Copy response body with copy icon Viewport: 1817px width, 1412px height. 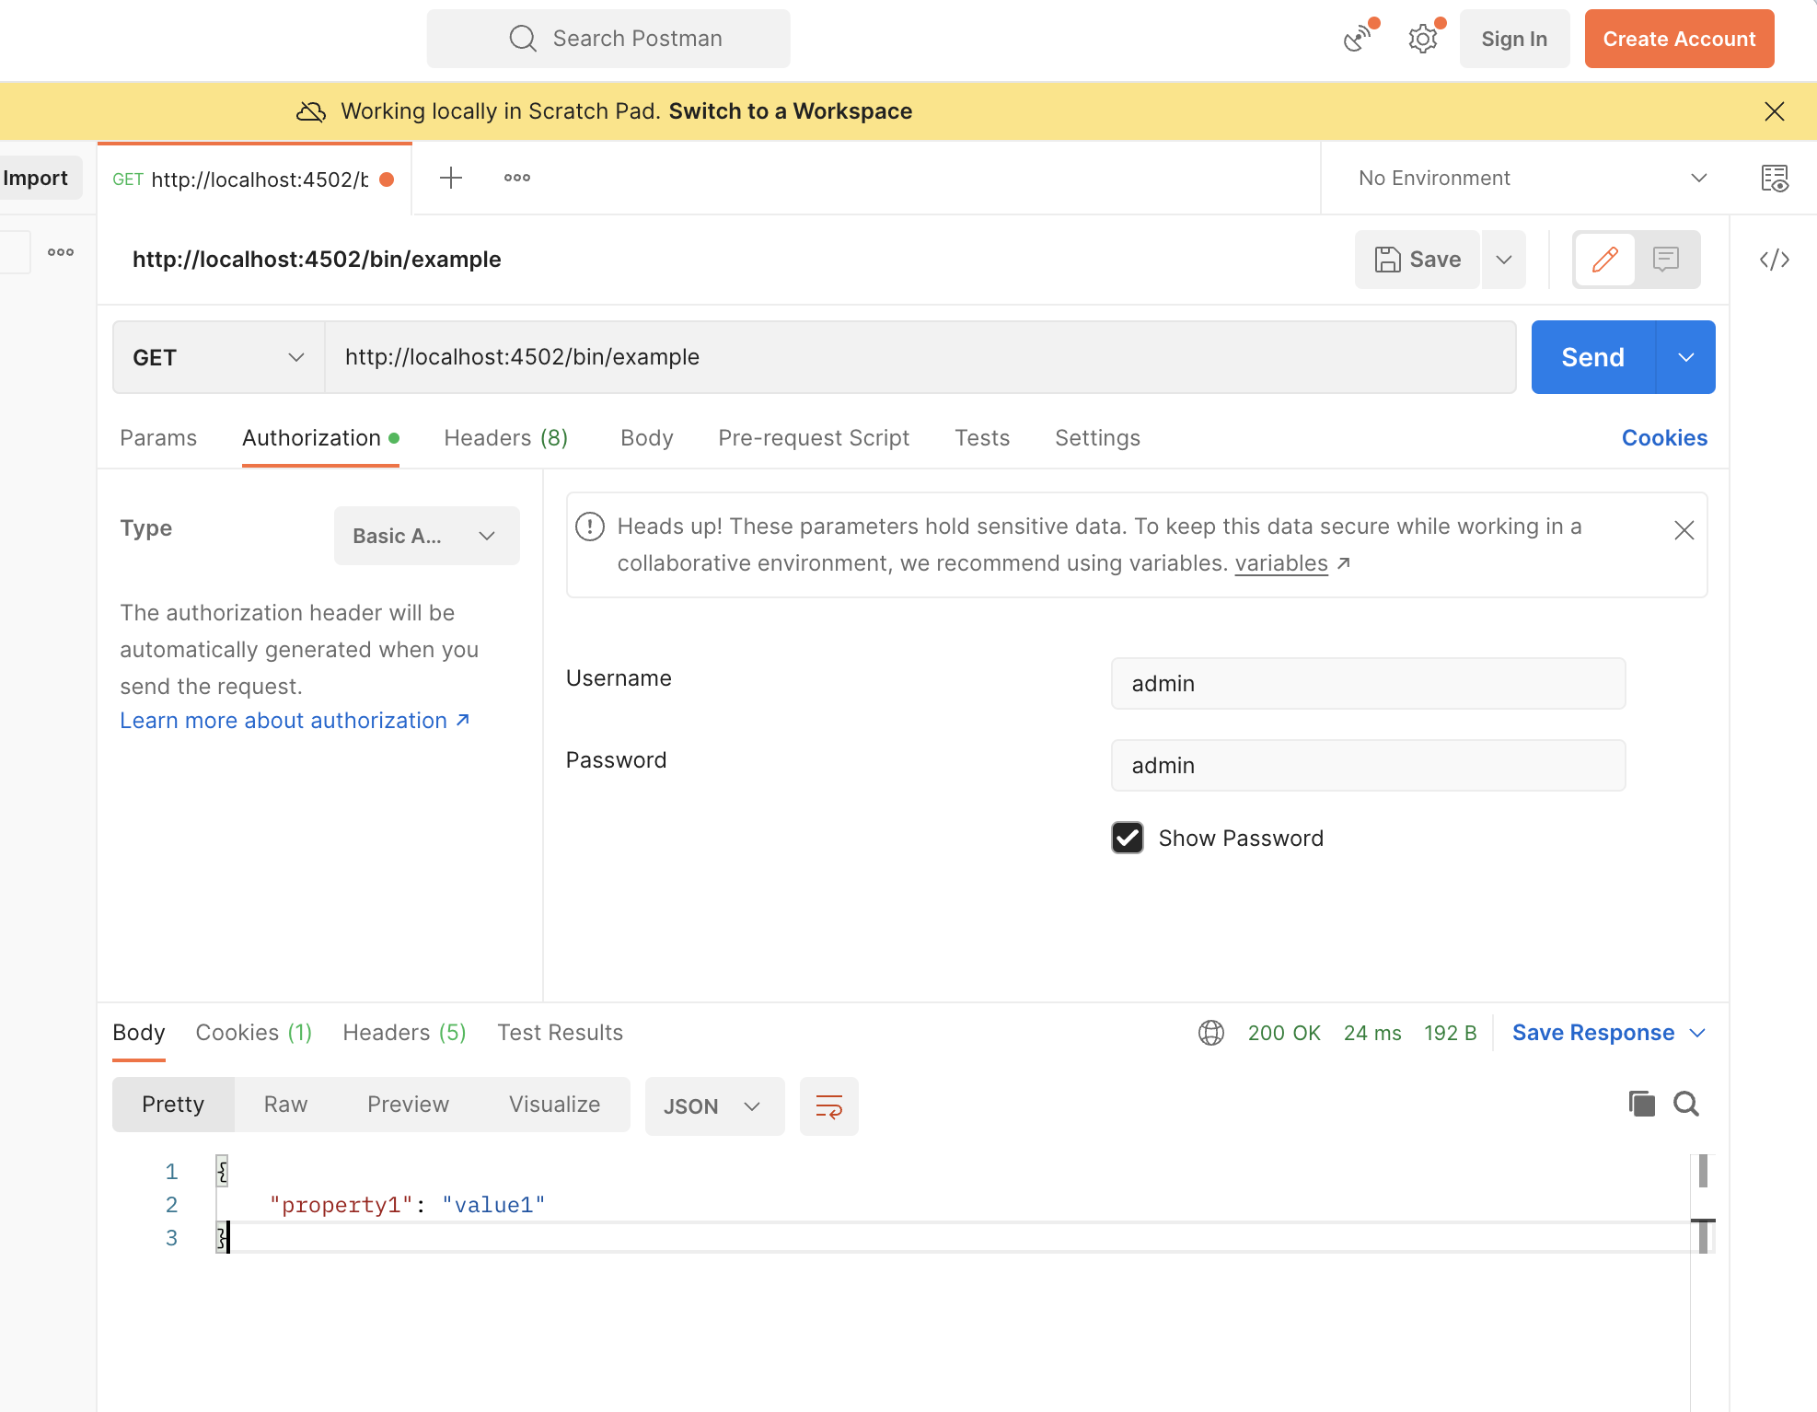coord(1641,1104)
